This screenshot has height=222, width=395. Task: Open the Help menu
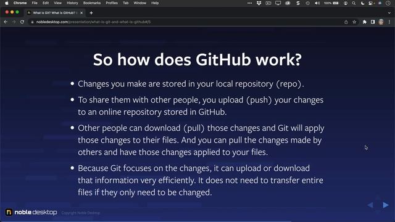tap(155, 3)
